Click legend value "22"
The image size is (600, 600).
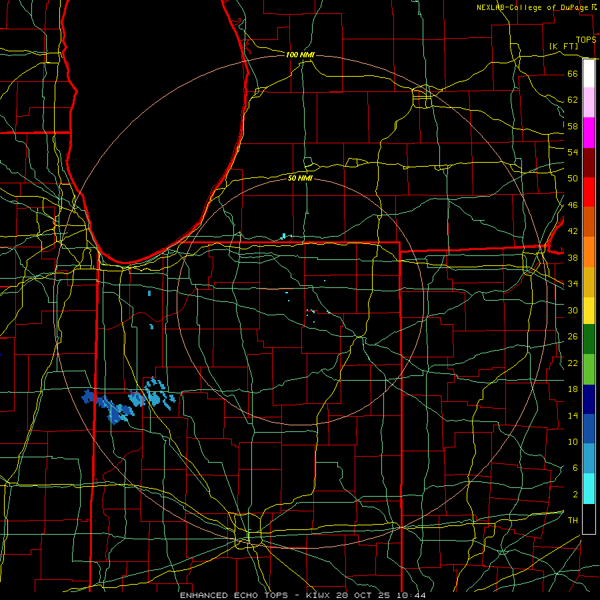(x=573, y=363)
